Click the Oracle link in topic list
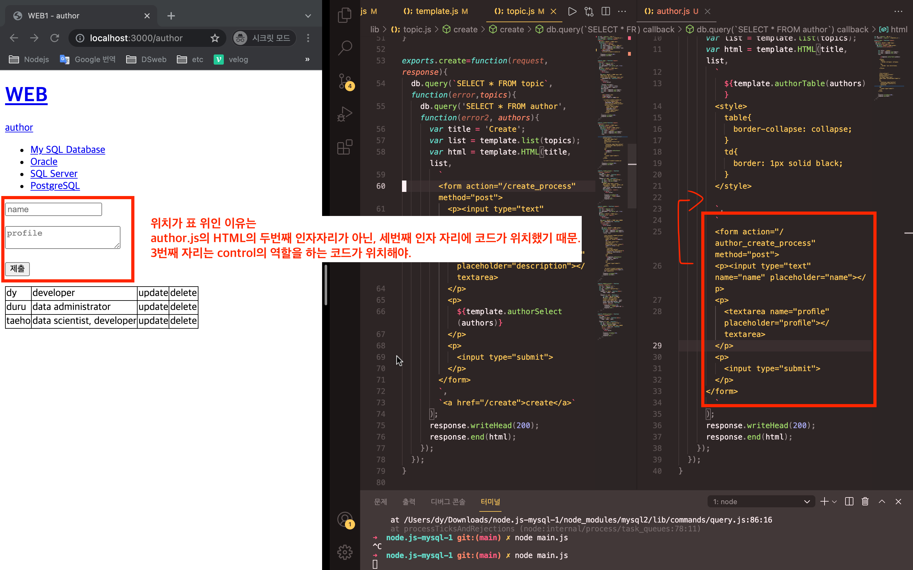The height and width of the screenshot is (570, 913). tap(44, 161)
